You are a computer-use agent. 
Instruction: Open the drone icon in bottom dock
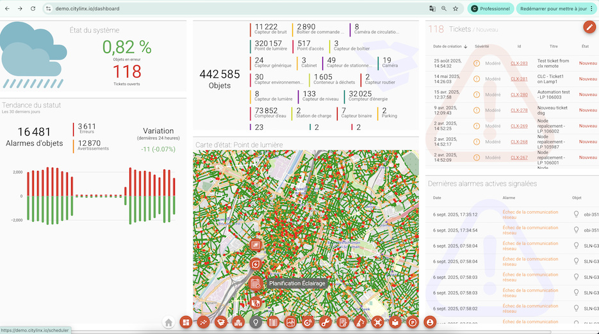377,322
